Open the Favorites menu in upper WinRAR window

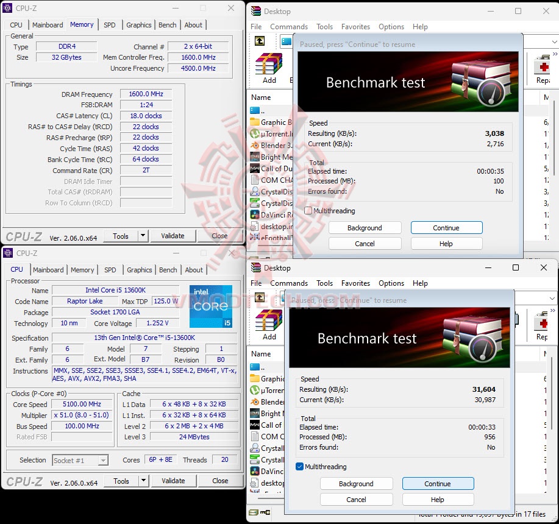355,27
